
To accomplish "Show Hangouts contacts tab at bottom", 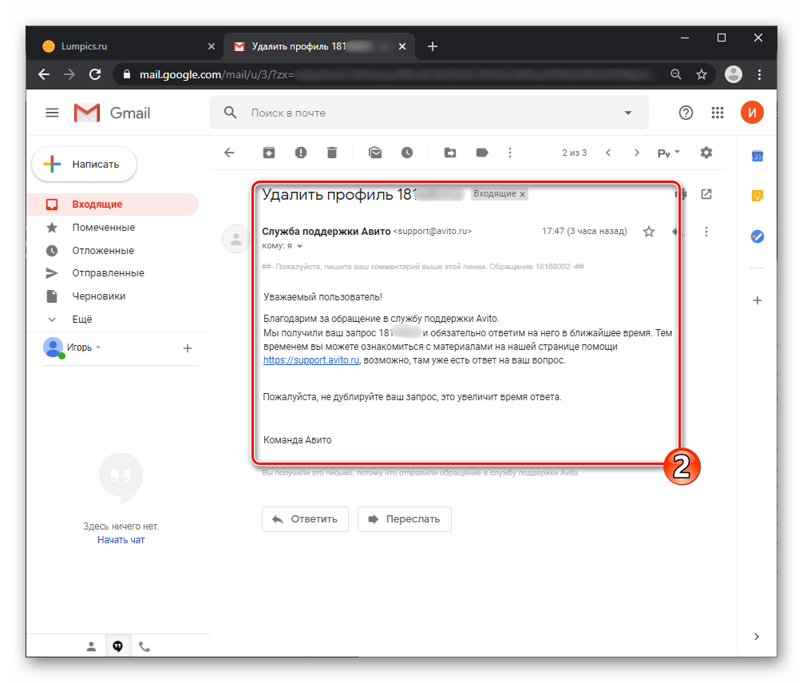I will pos(91,646).
